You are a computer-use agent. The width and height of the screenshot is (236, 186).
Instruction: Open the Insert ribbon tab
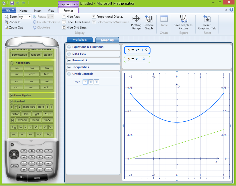click(38, 11)
